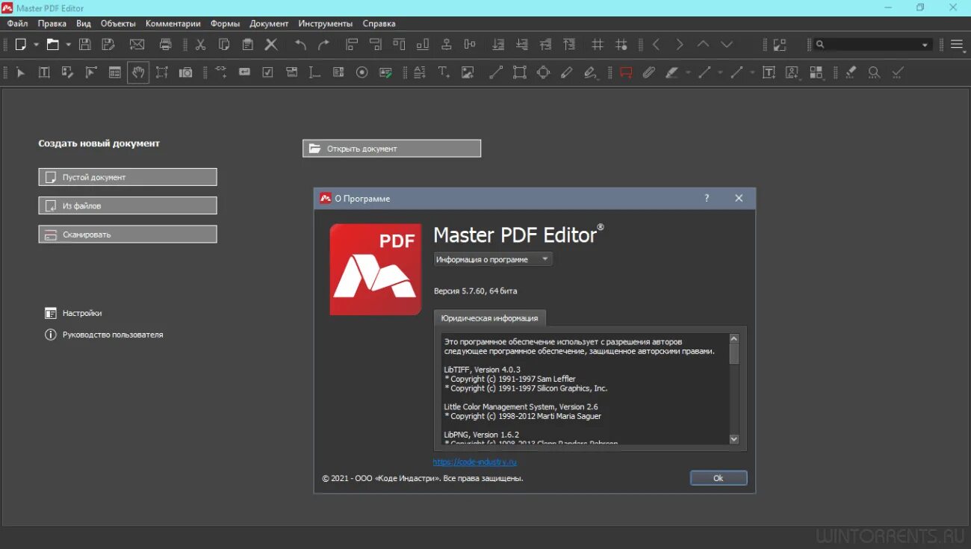Open the Файл menu
Viewport: 971px width, 549px height.
[17, 24]
